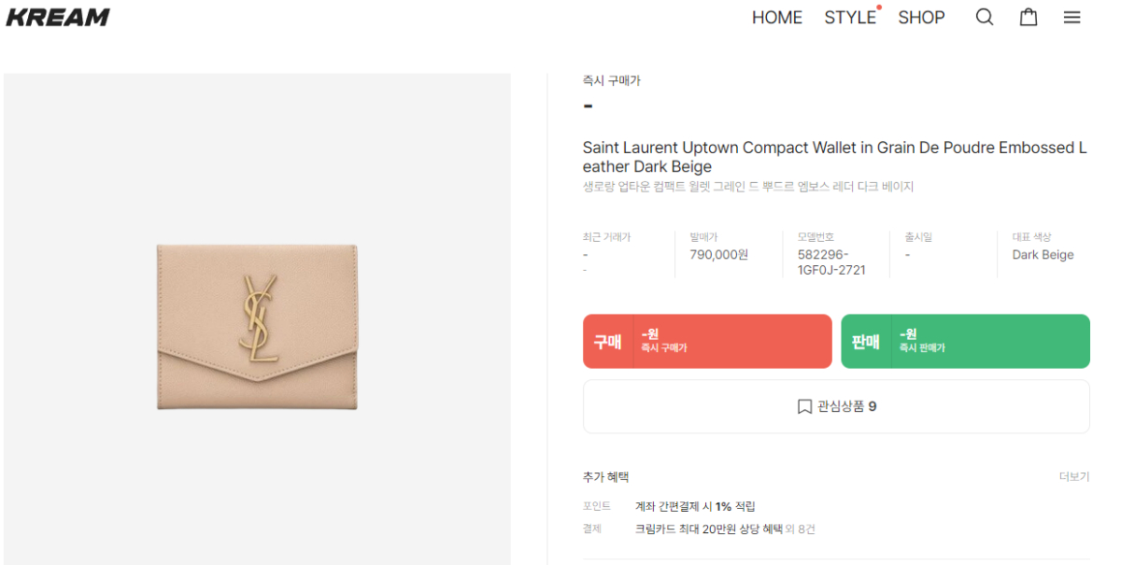
Task: Open the search magnifier icon
Action: (985, 17)
